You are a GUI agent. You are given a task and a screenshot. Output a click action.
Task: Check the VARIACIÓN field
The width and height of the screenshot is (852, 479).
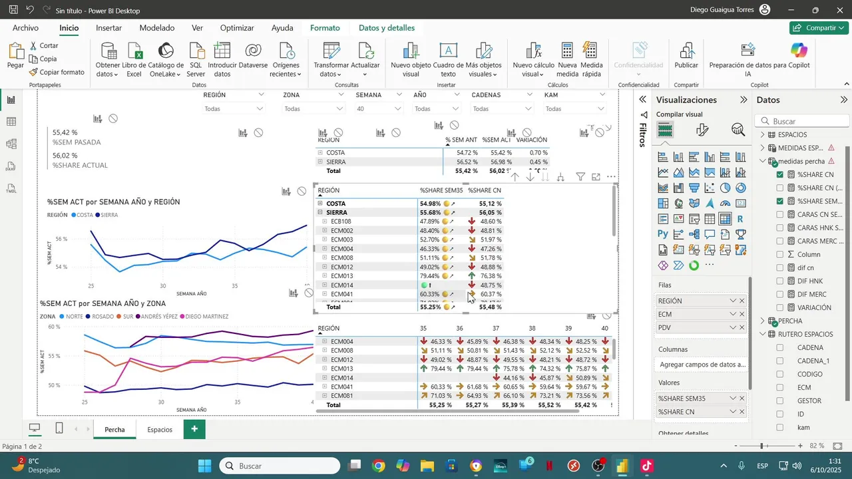[780, 307]
